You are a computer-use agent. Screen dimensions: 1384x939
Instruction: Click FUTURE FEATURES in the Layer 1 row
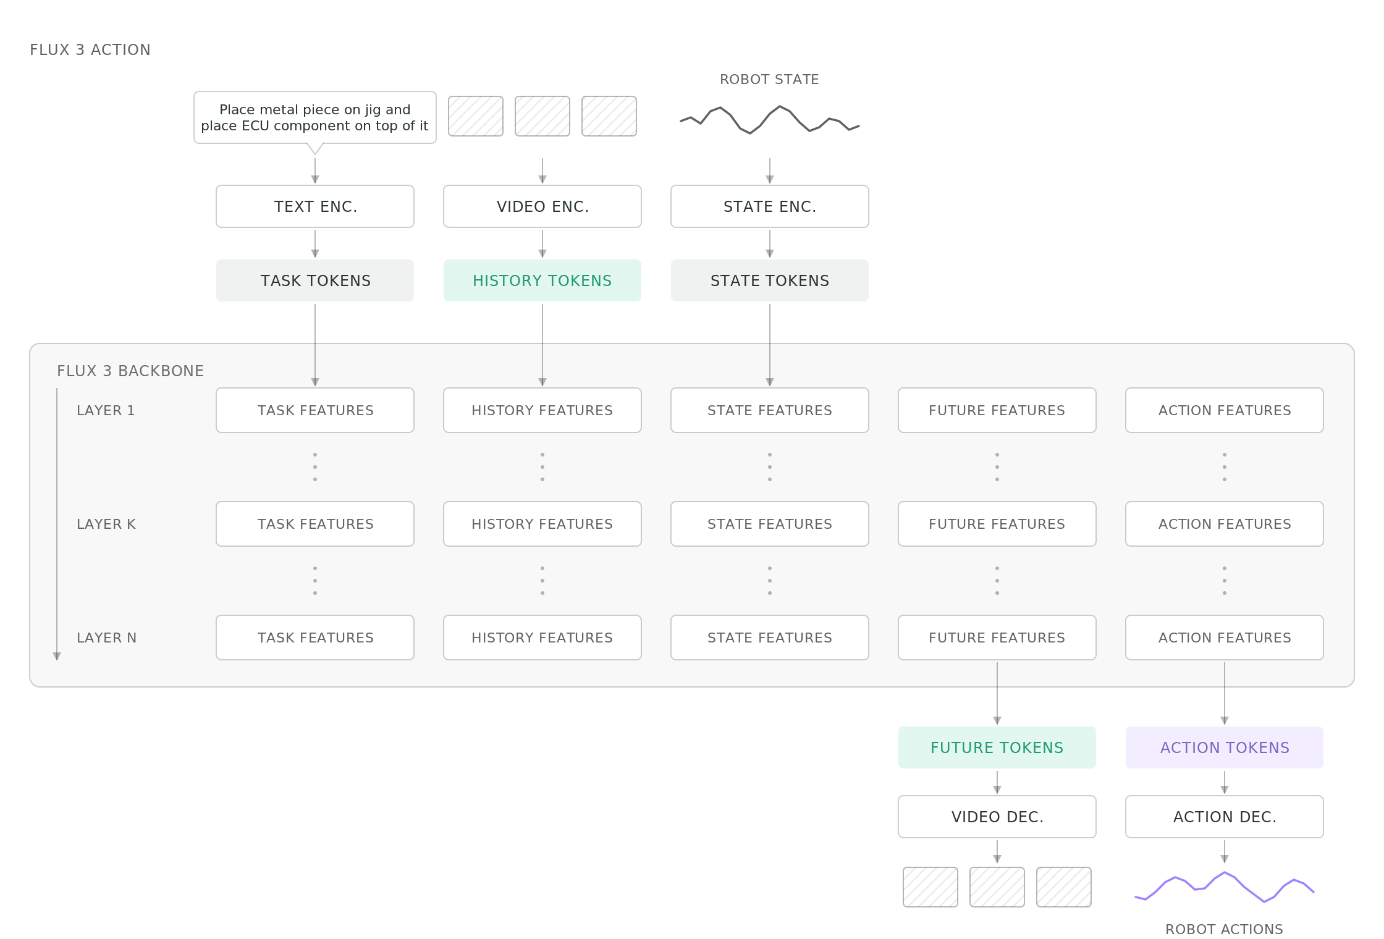tap(997, 410)
